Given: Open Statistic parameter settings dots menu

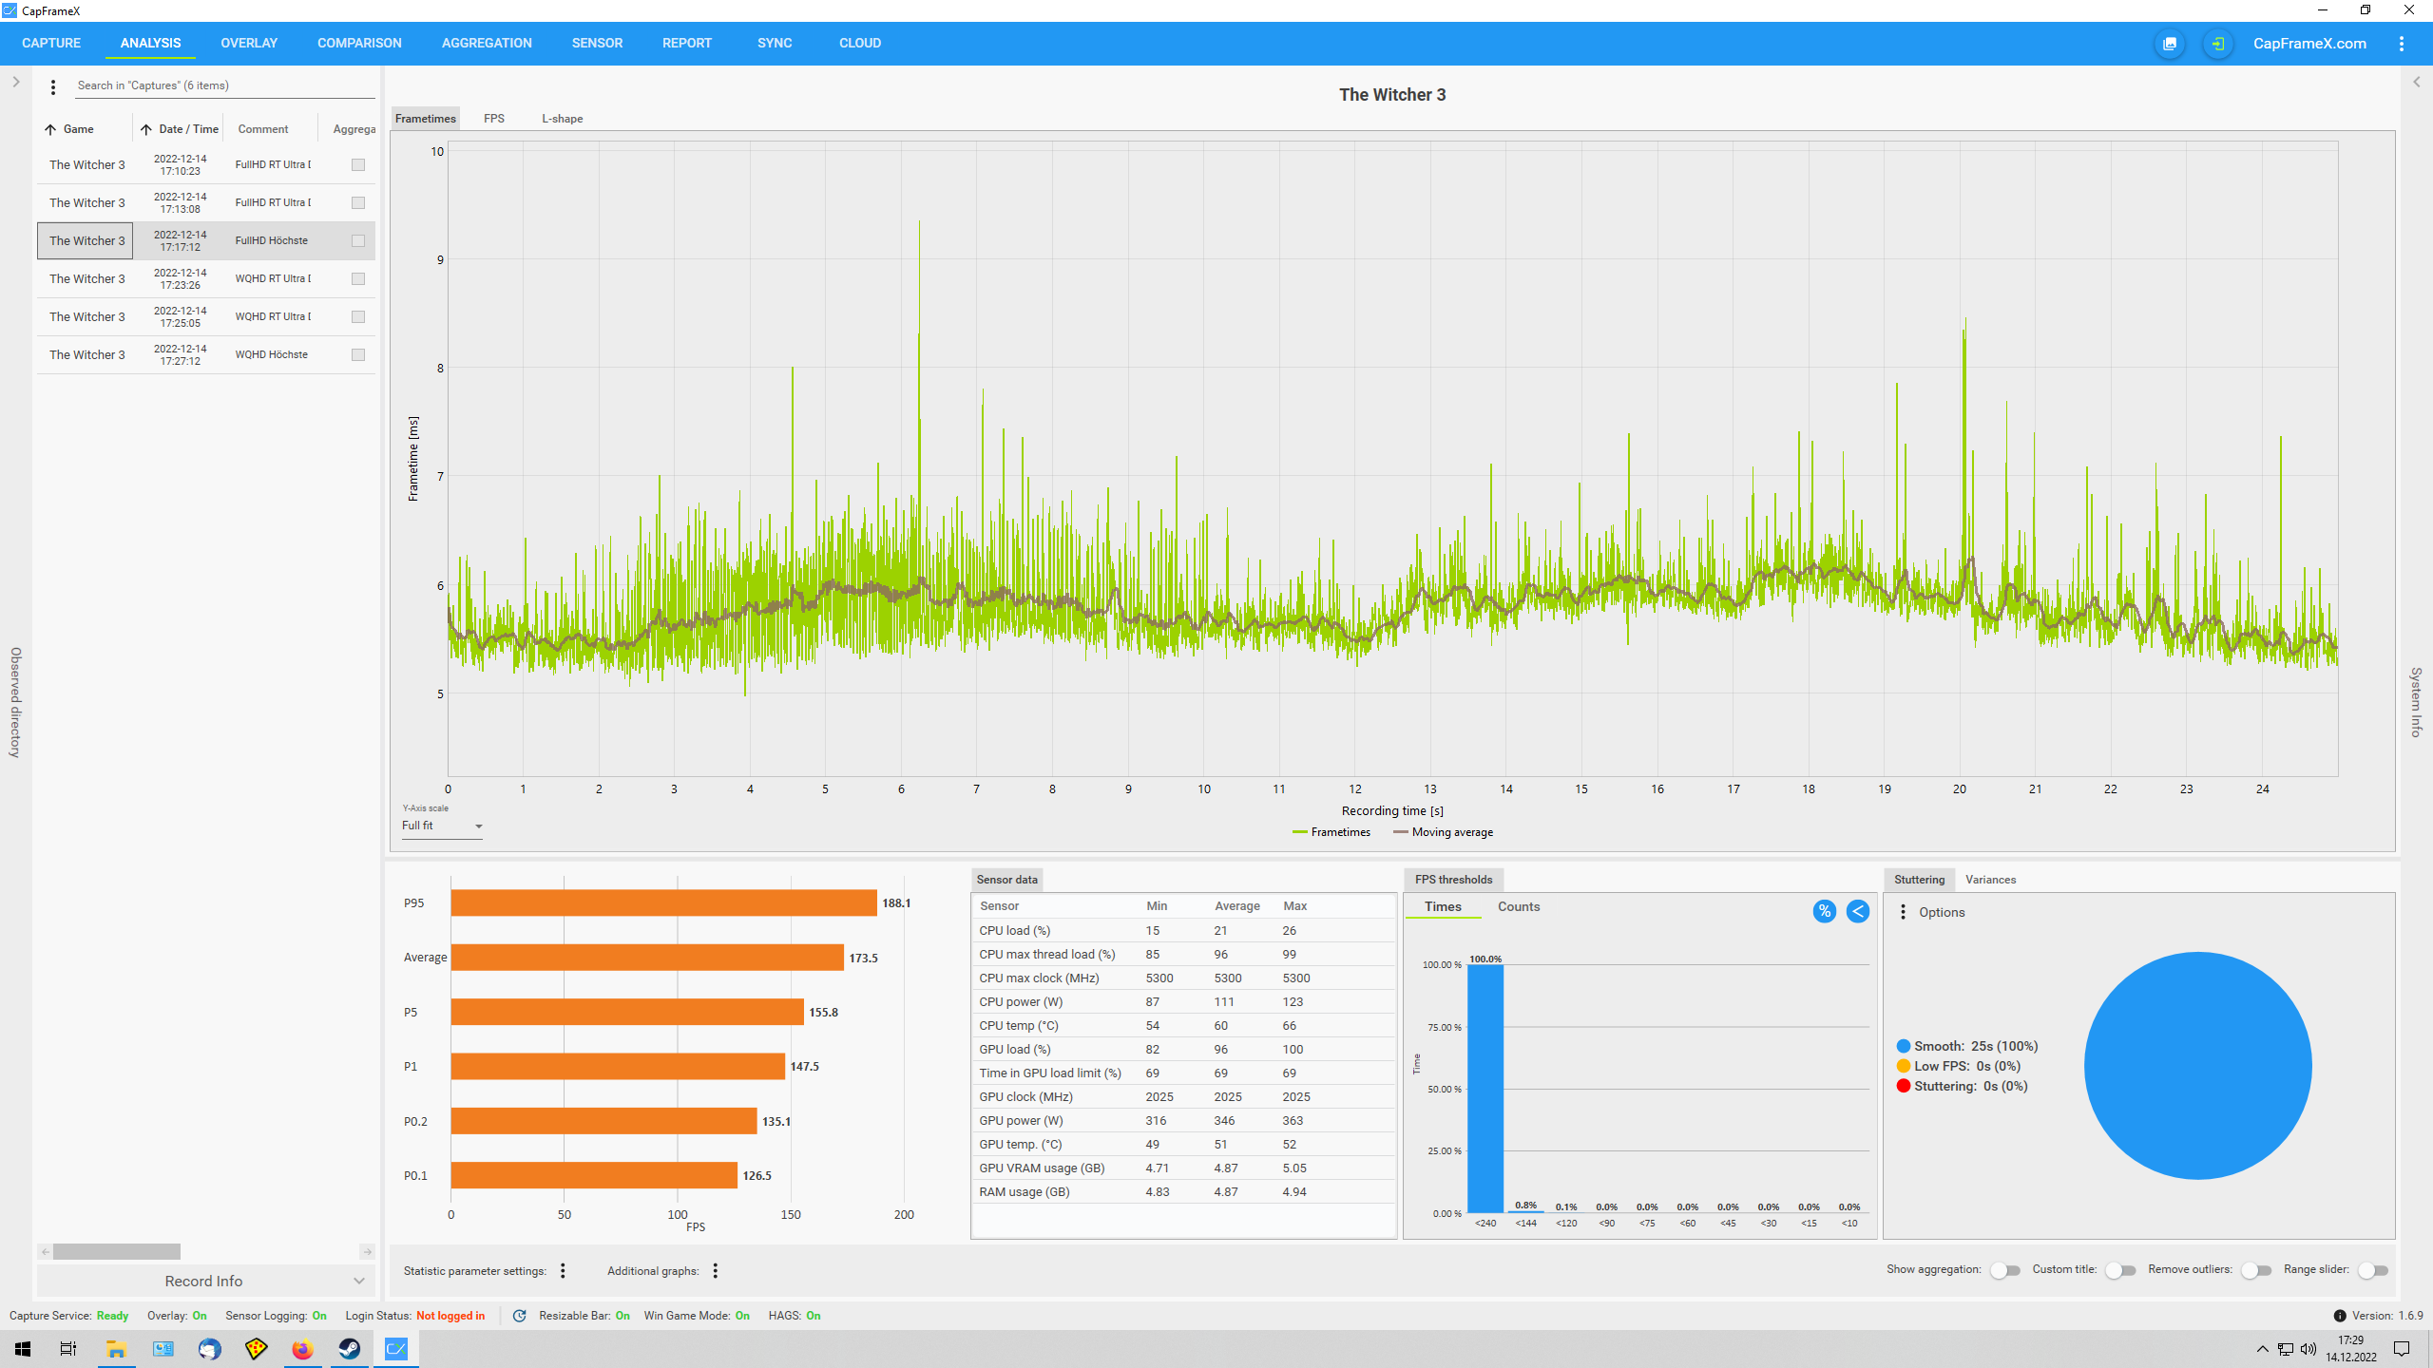Looking at the screenshot, I should [563, 1270].
